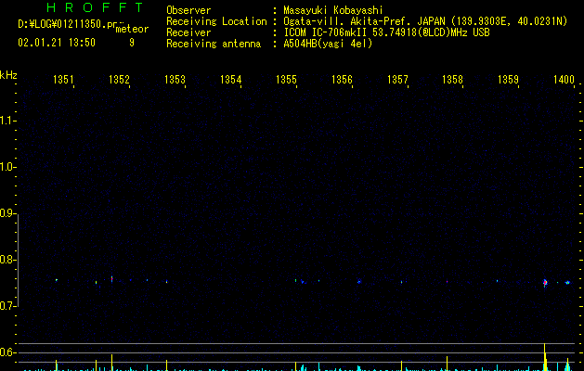The height and width of the screenshot is (371, 584).
Task: Click the 1352 time axis label
Action: tap(119, 79)
